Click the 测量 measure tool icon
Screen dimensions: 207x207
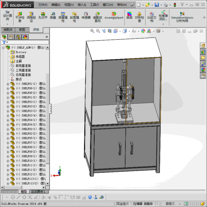point(53,16)
